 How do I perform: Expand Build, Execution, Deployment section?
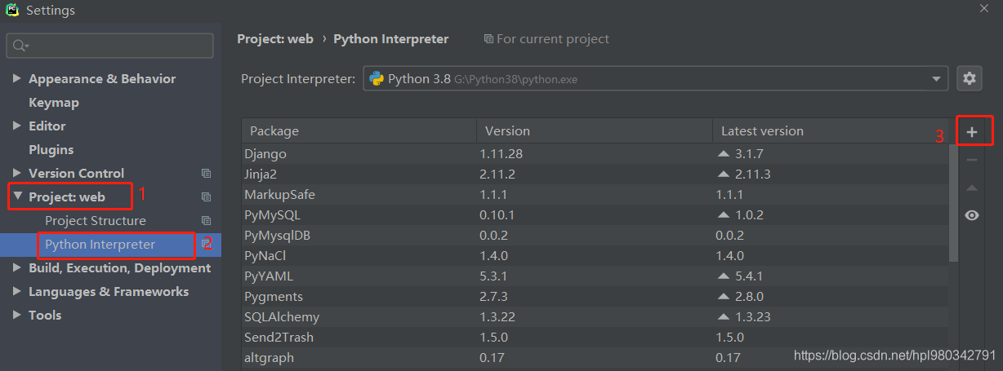click(17, 268)
